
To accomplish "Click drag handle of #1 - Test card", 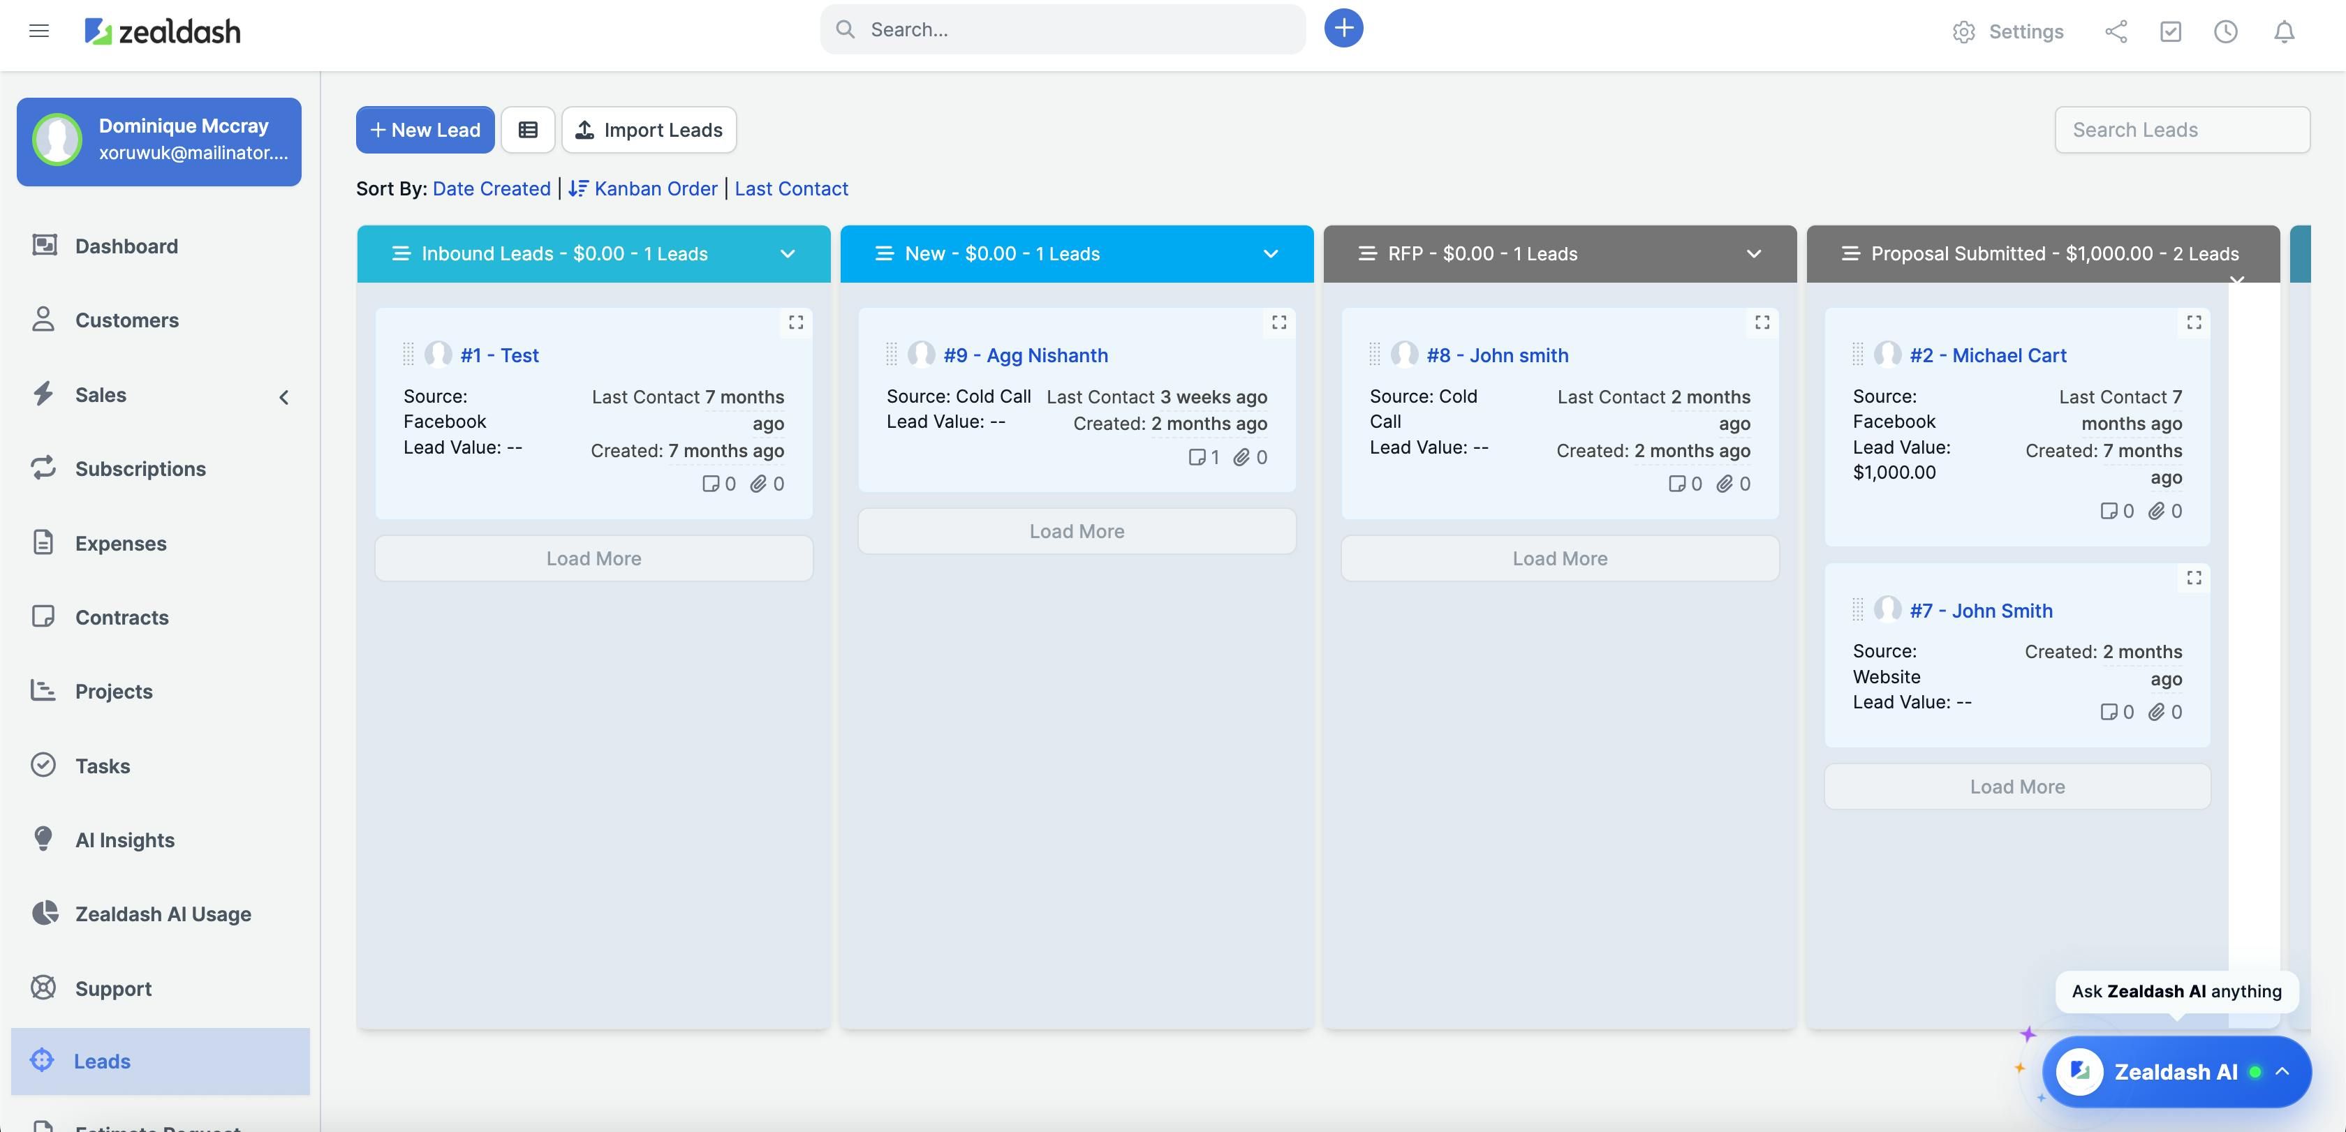I will [x=408, y=354].
